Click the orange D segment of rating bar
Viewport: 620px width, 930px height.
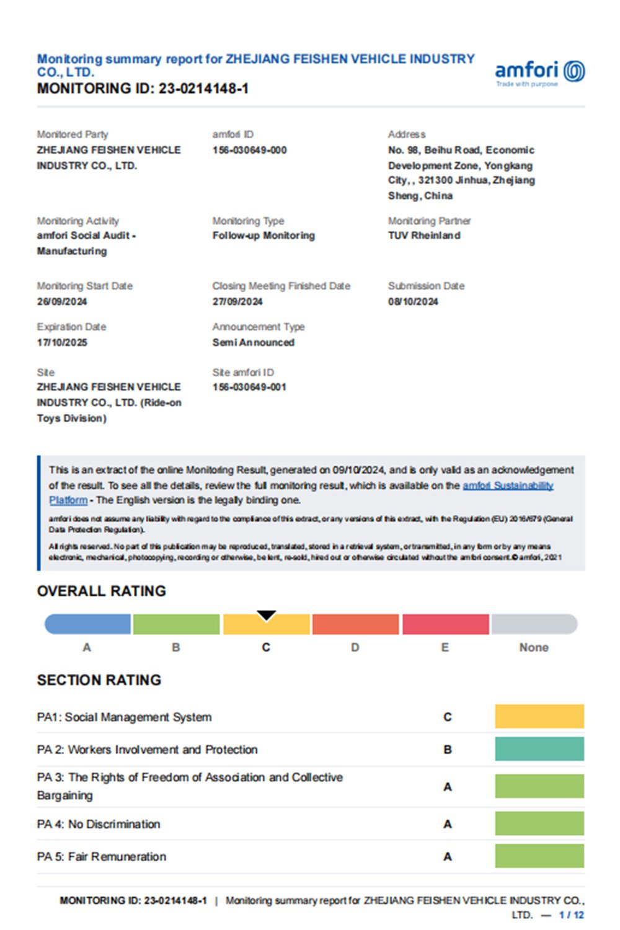click(355, 624)
